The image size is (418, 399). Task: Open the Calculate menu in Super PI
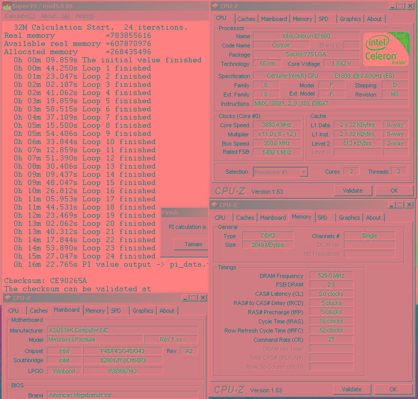pos(20,16)
